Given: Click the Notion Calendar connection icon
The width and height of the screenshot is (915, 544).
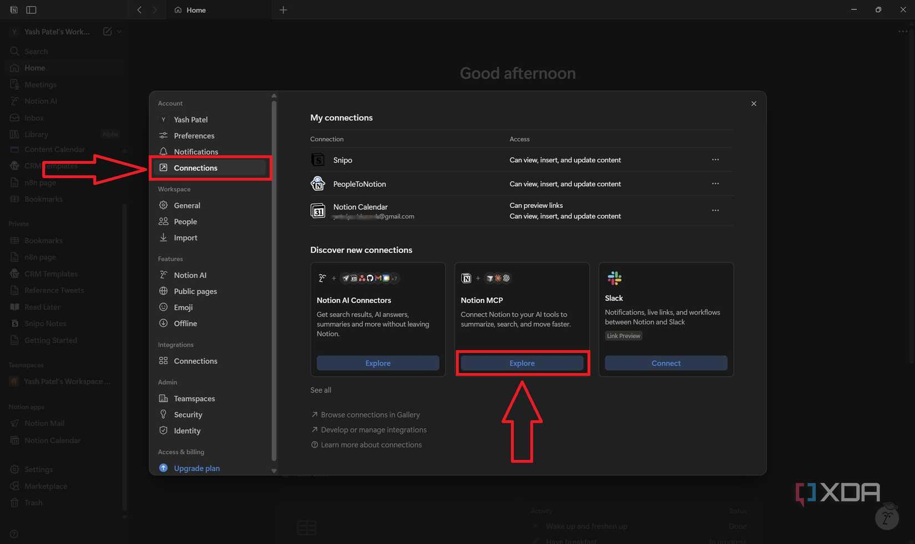Looking at the screenshot, I should (x=318, y=211).
